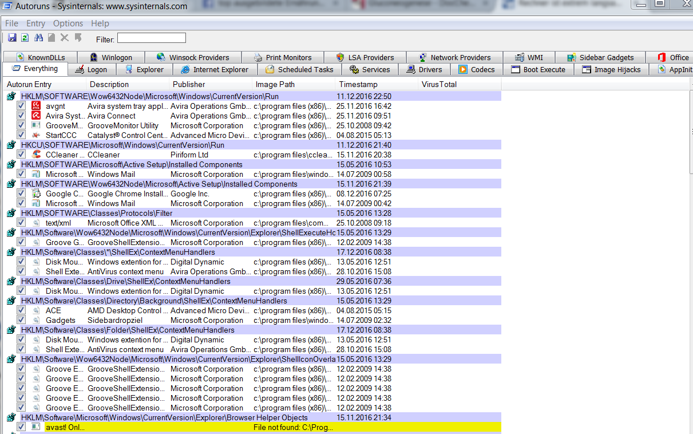693x434 pixels.
Task: Click the Properties page toolbar icon
Action: [x=52, y=38]
